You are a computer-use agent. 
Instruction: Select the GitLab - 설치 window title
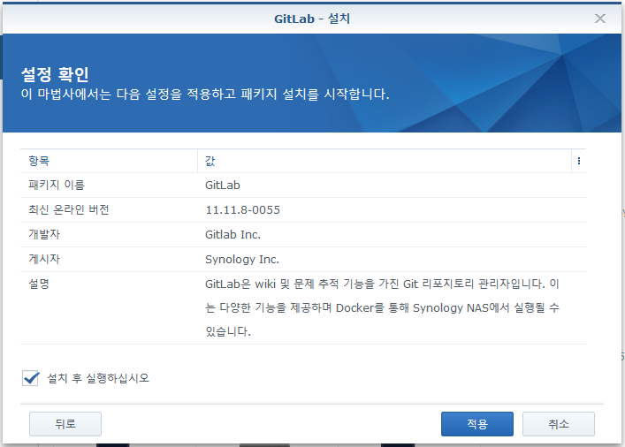point(312,19)
